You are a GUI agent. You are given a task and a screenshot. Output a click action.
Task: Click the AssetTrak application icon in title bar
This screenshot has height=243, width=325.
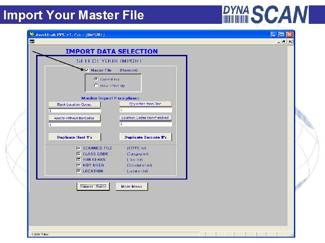click(x=32, y=34)
